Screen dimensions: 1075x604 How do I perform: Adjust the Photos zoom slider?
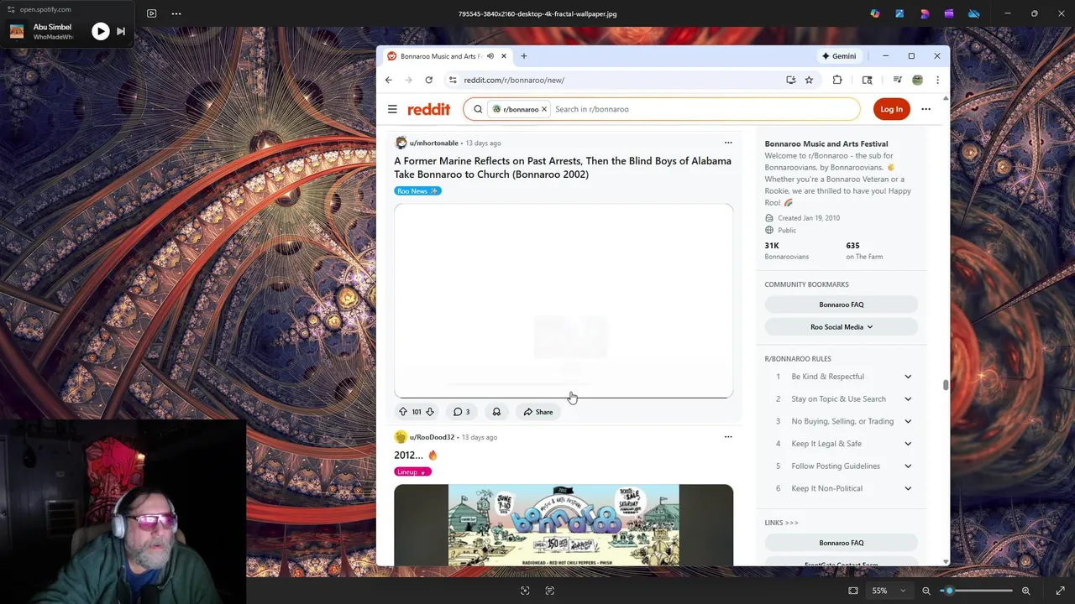coord(977,591)
